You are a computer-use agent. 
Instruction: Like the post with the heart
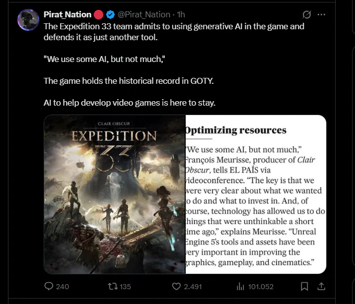176,286
